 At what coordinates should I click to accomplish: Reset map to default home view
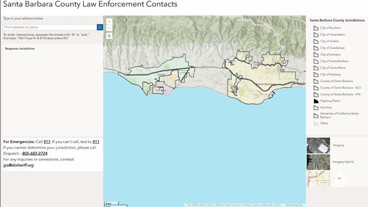coord(109,36)
